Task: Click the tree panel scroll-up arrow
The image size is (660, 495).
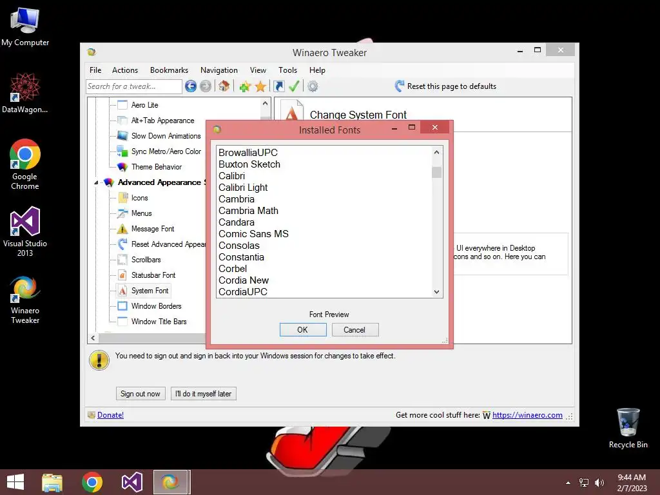Action: [x=265, y=103]
